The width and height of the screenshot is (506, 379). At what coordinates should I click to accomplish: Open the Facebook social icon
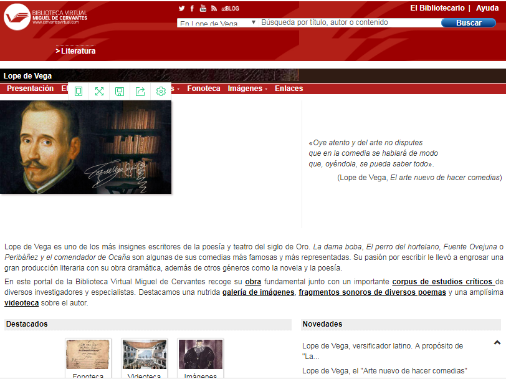click(192, 8)
